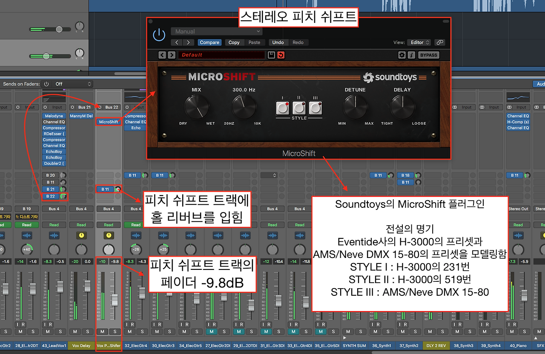Click the B 22 send slot
Screen dimensions: 545x354
(51, 196)
